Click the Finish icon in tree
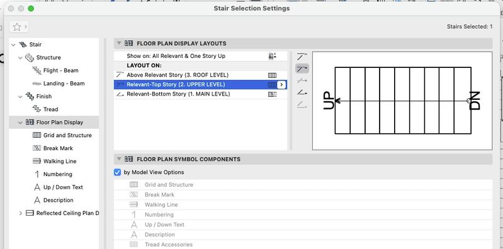 pyautogui.click(x=30, y=96)
